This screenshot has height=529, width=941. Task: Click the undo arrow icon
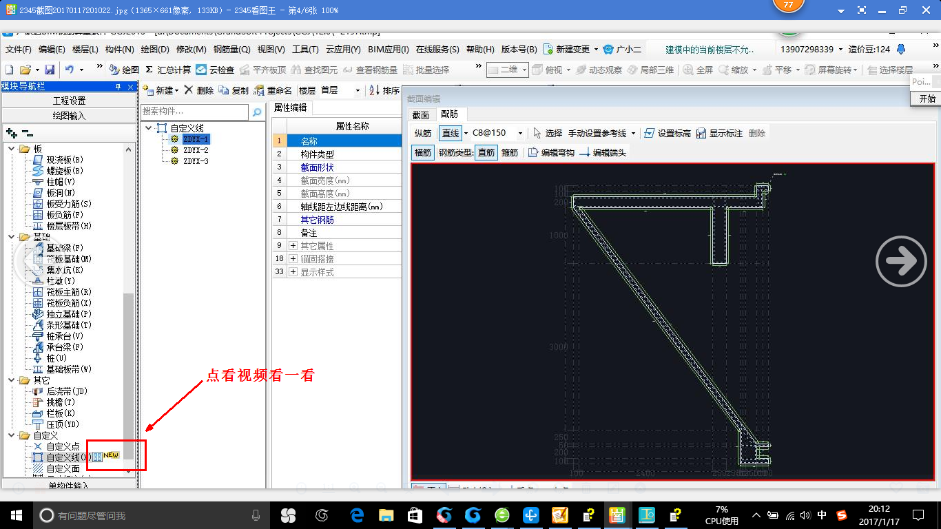pos(69,70)
